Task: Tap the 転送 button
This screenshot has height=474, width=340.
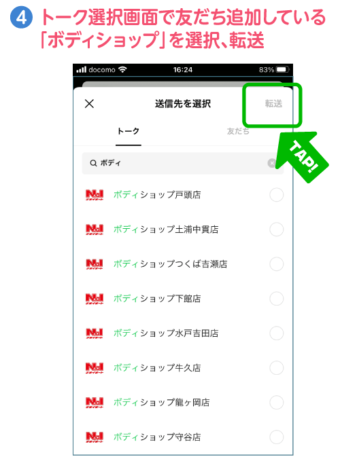Action: 273,104
